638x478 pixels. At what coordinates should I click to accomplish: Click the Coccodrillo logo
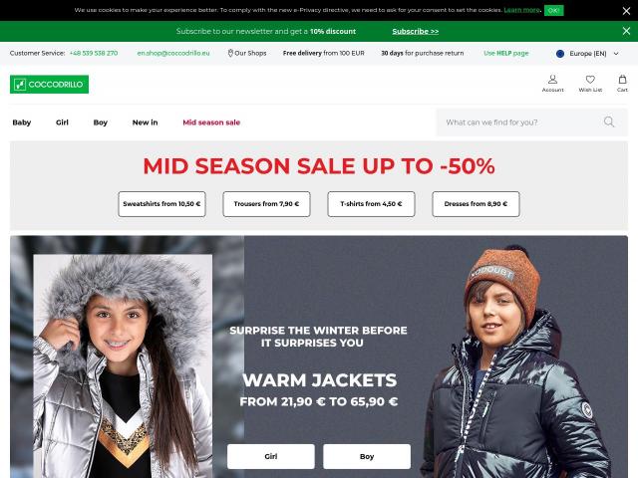49,84
